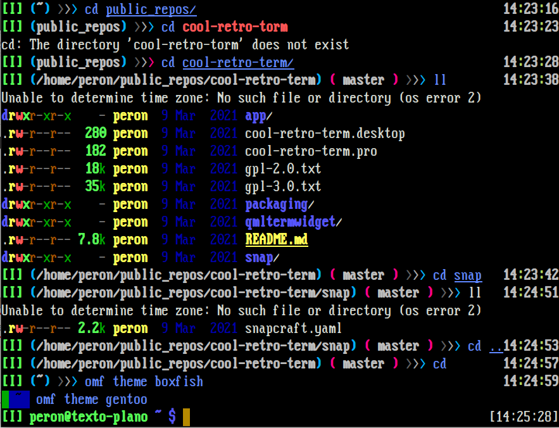This screenshot has width=559, height=428.
Task: Click the underlined public_repos/ path in first command
Action: (x=151, y=9)
